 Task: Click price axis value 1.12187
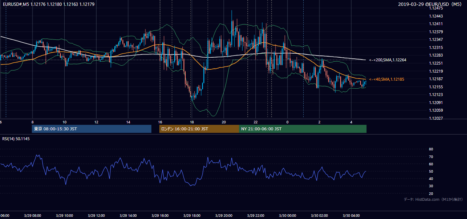pos(436,79)
